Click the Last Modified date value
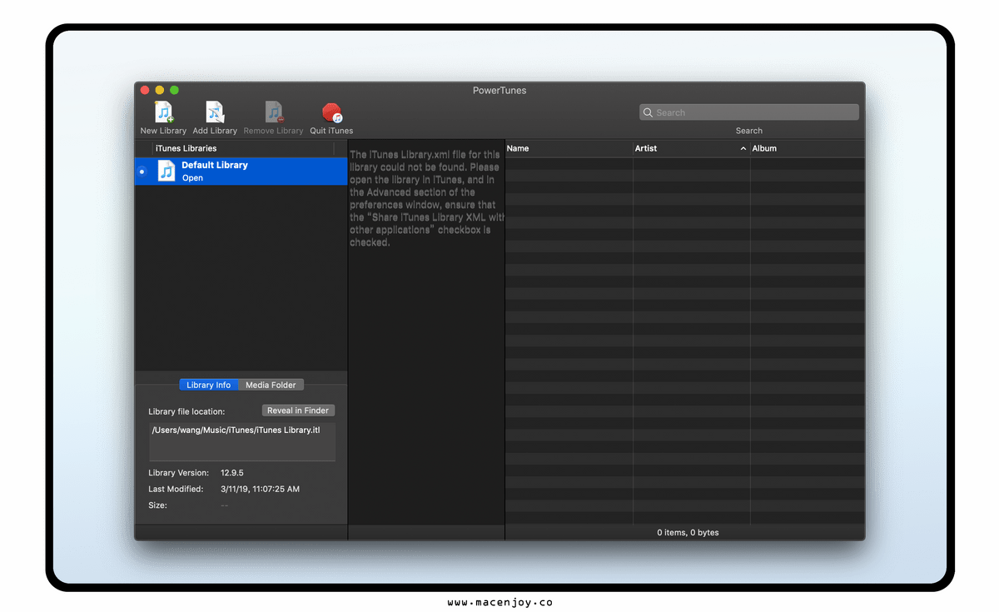 (x=260, y=489)
